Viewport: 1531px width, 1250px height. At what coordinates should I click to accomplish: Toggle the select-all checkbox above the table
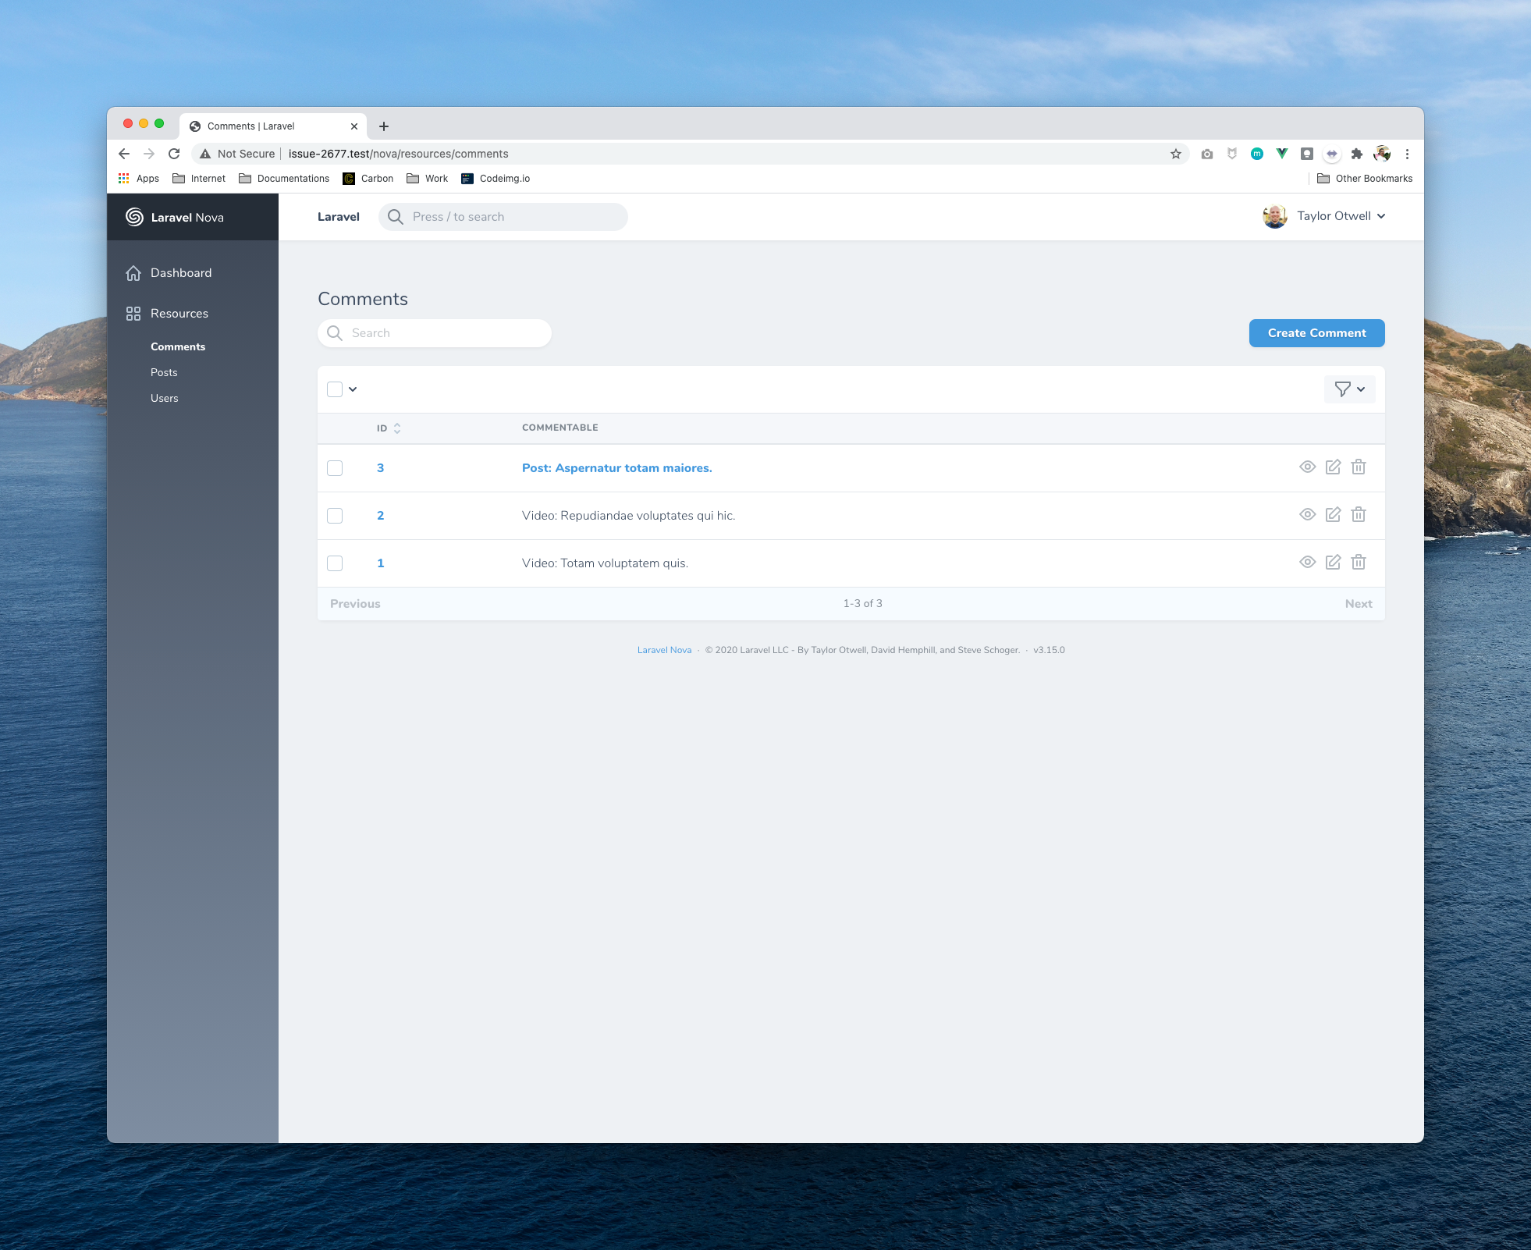335,388
